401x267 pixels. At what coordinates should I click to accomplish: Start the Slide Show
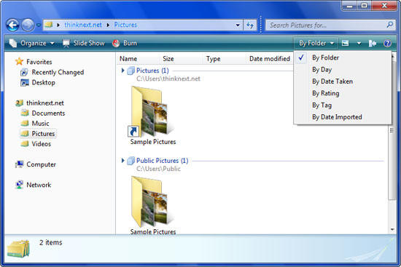[84, 44]
